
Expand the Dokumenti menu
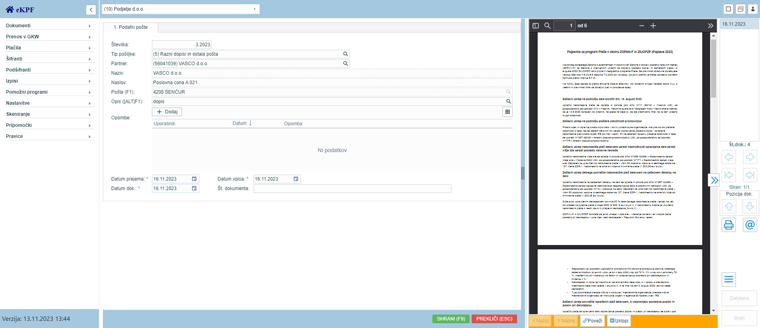(49, 26)
